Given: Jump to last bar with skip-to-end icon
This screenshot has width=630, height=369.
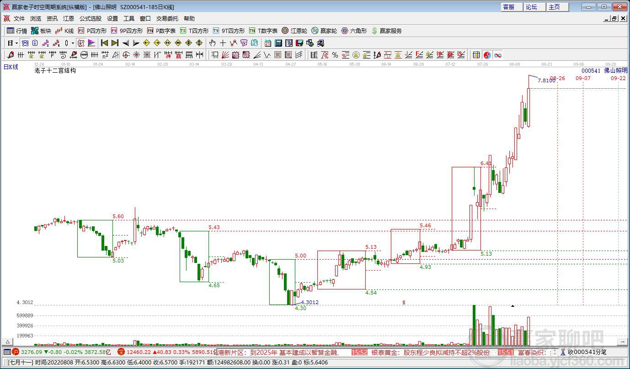Looking at the screenshot, I should pyautogui.click(x=115, y=43).
